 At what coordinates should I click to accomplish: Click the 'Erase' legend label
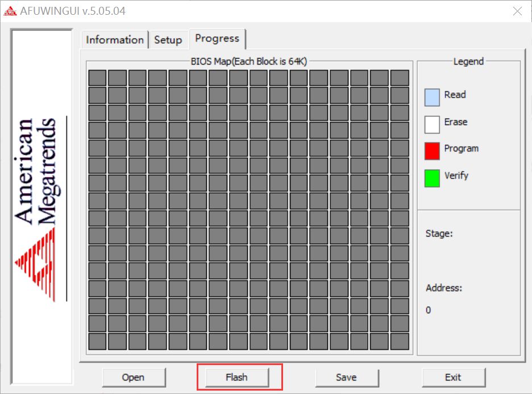point(456,121)
